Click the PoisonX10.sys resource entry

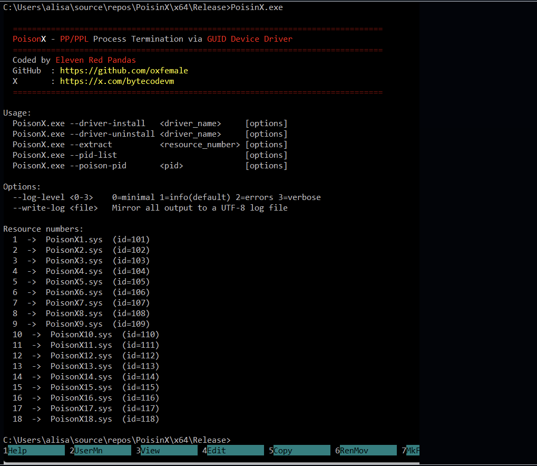[81, 335]
